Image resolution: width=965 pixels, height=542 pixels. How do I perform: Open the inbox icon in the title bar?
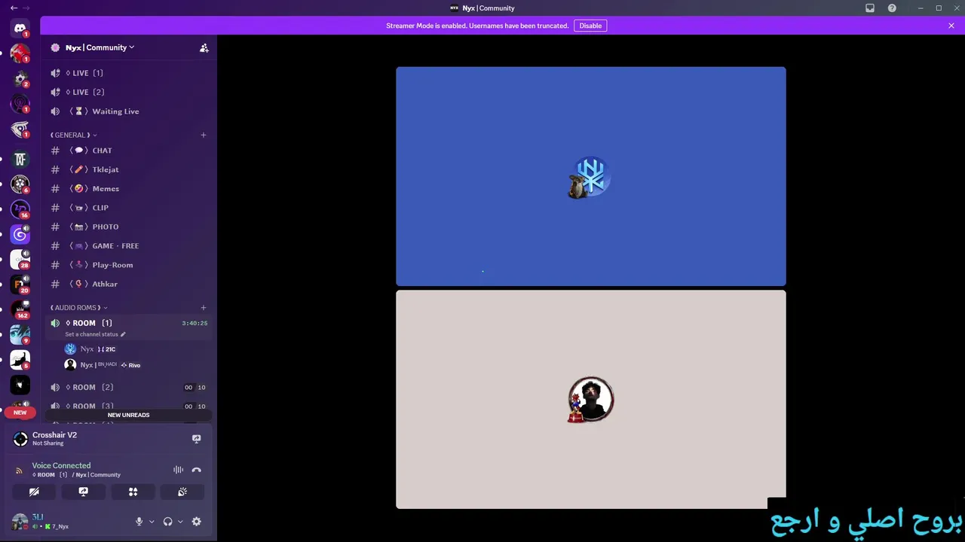click(870, 8)
